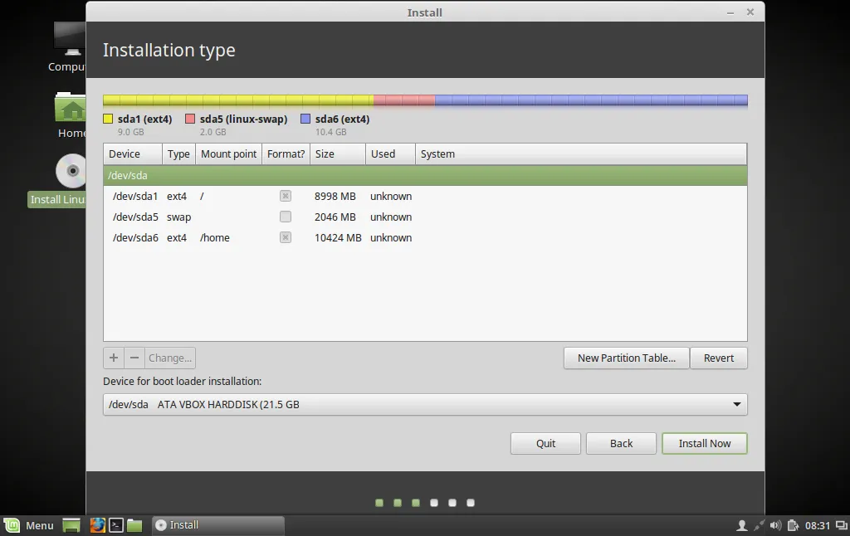The width and height of the screenshot is (850, 536).
Task: Click the show desktop taskbar icon
Action: pos(71,524)
